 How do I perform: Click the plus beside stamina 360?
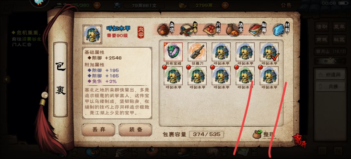coord(97,6)
